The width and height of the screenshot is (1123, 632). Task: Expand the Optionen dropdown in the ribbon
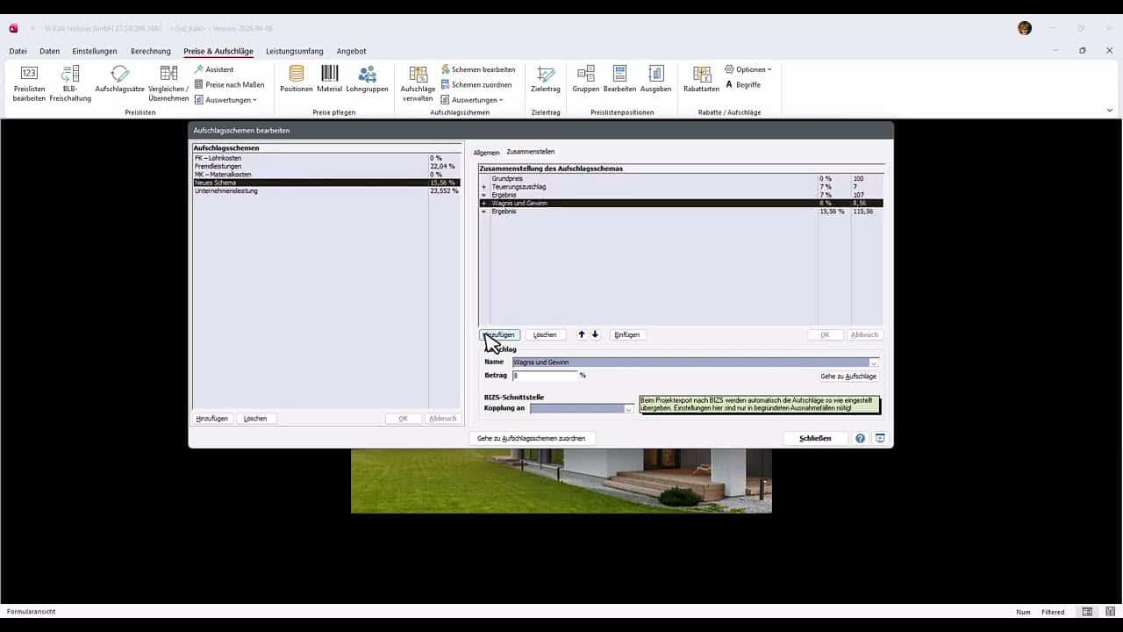coord(749,69)
